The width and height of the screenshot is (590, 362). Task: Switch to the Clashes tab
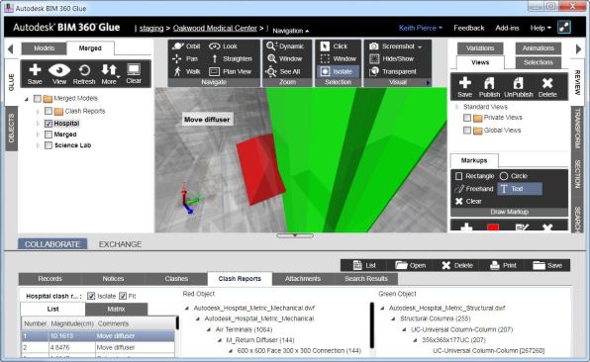[x=176, y=279]
